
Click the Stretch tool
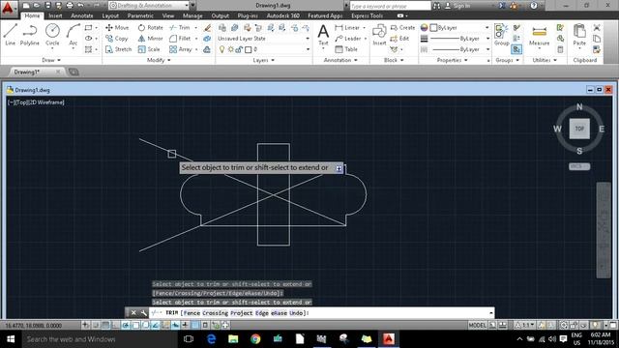(118, 49)
